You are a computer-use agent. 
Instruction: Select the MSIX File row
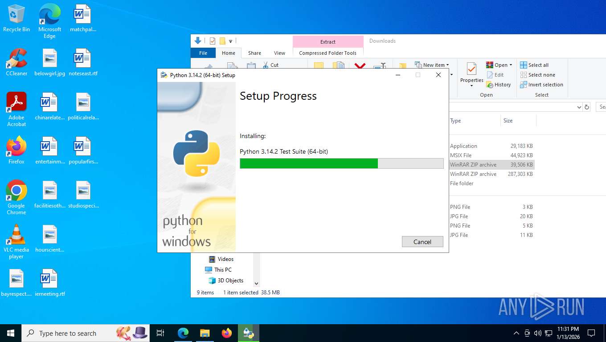[491, 155]
